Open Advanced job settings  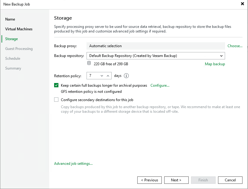click(73, 164)
